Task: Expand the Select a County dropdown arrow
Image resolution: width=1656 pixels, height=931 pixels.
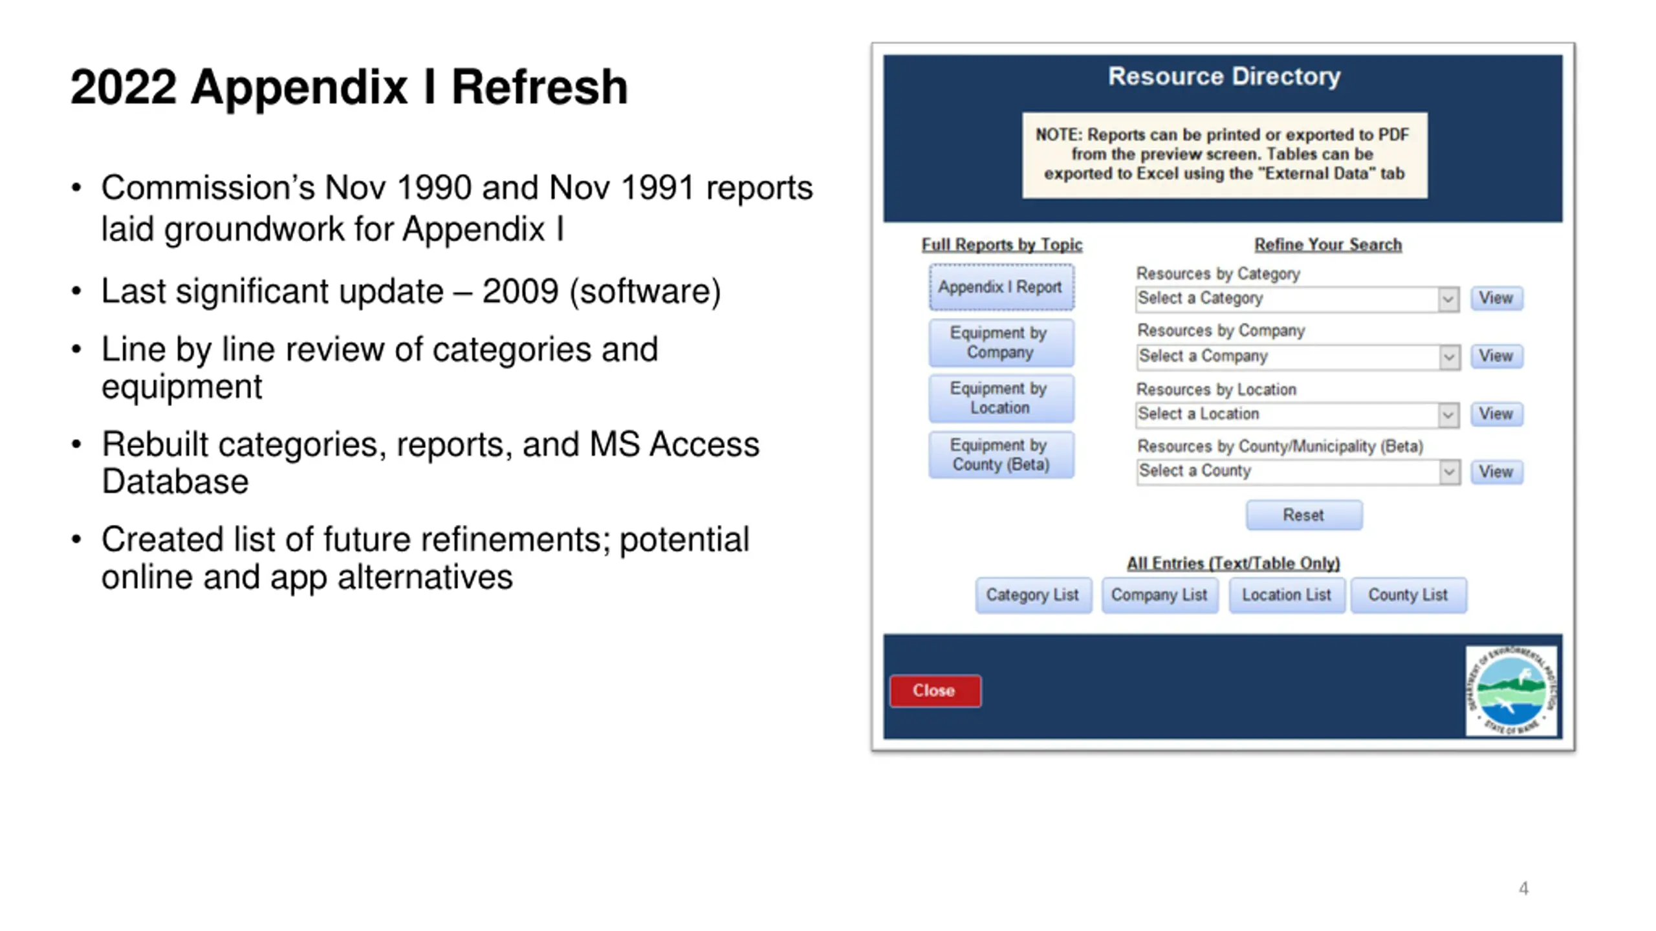Action: pos(1450,472)
